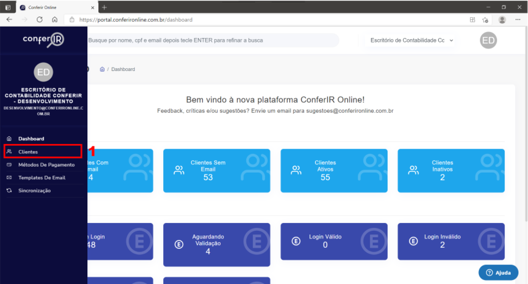The height and width of the screenshot is (284, 528).
Task: Click the home icon in the breadcrumb
Action: pyautogui.click(x=102, y=69)
